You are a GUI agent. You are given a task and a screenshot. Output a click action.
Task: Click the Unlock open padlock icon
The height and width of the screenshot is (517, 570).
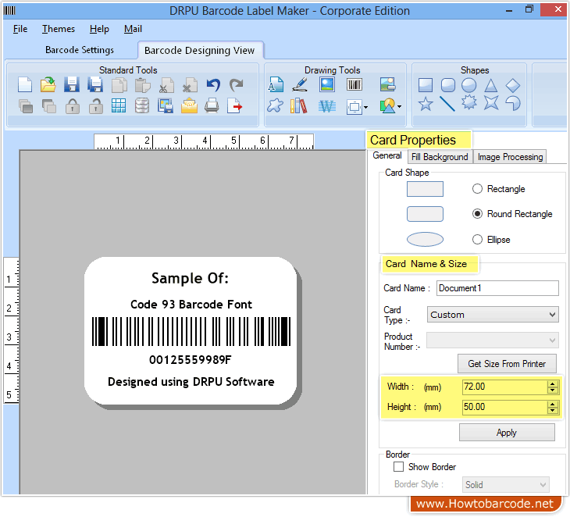click(x=96, y=106)
